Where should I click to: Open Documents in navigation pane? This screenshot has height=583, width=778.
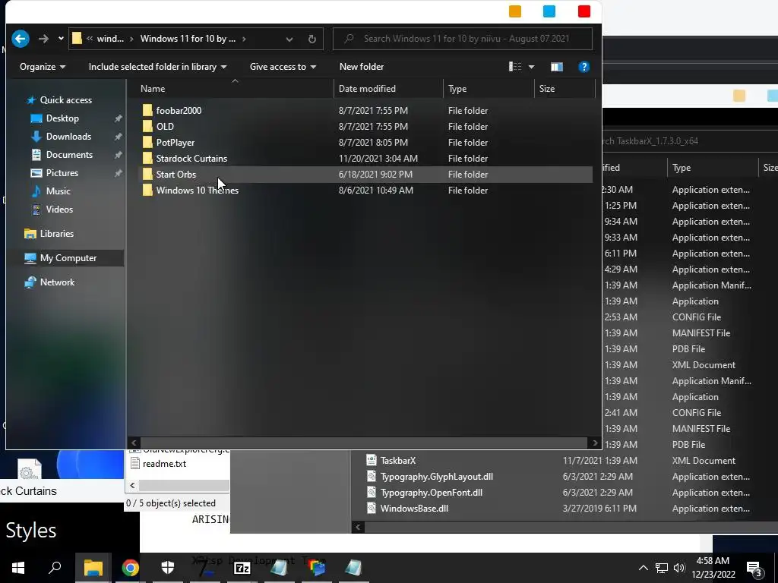pyautogui.click(x=69, y=155)
